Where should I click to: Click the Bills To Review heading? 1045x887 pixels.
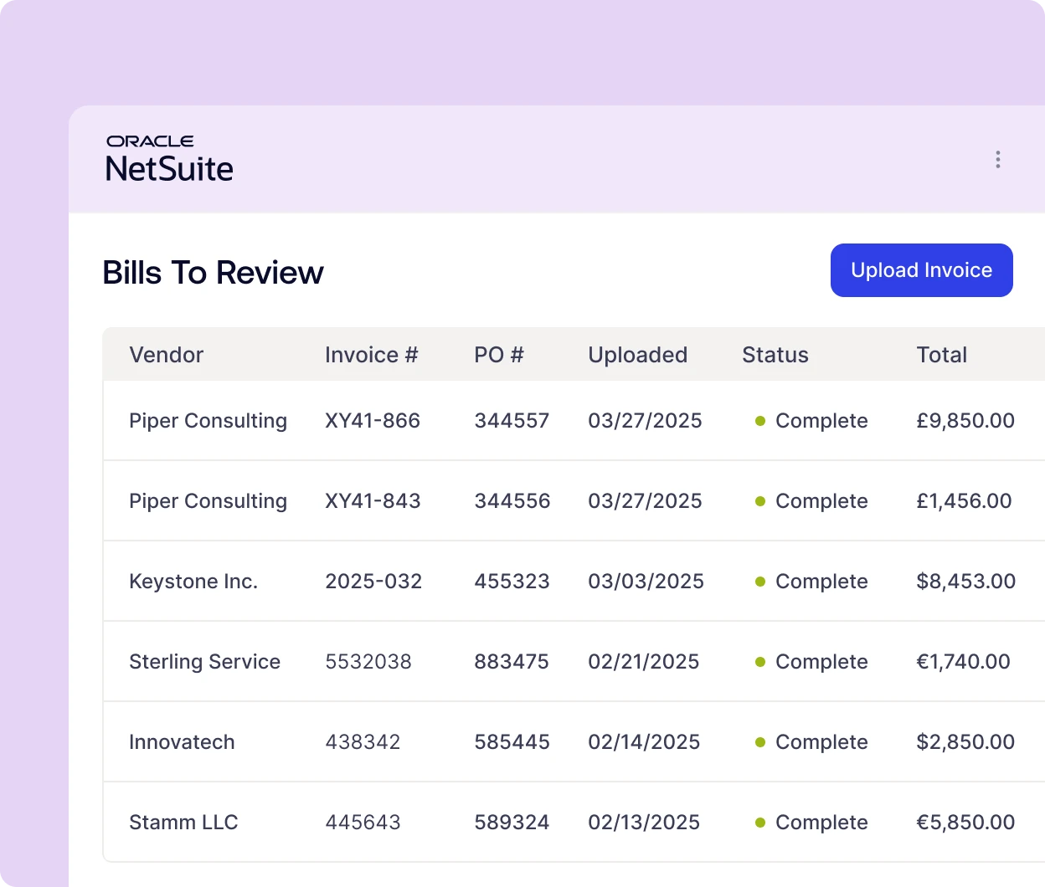[213, 273]
